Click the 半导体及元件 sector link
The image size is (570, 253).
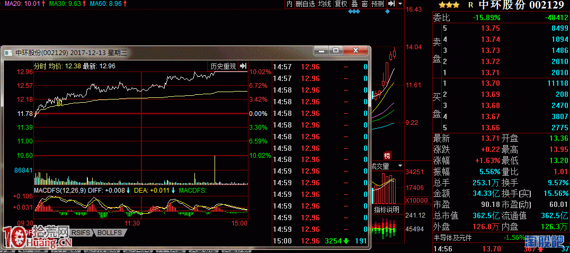[x=452, y=238]
